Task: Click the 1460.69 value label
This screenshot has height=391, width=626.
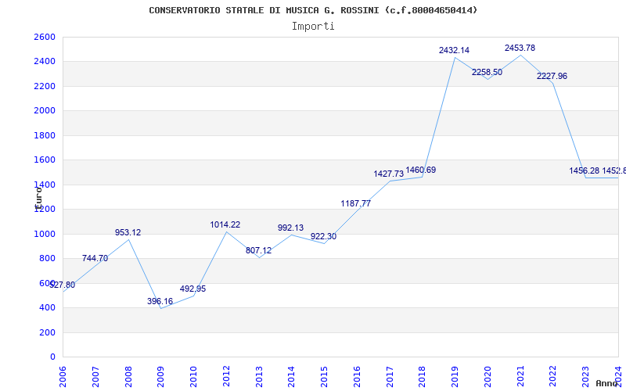Action: pos(421,170)
